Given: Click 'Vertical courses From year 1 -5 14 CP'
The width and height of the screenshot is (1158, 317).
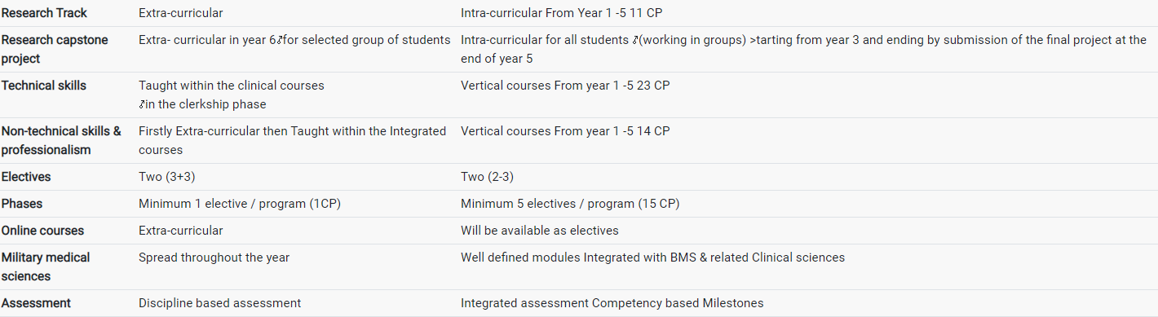Looking at the screenshot, I should tap(565, 131).
